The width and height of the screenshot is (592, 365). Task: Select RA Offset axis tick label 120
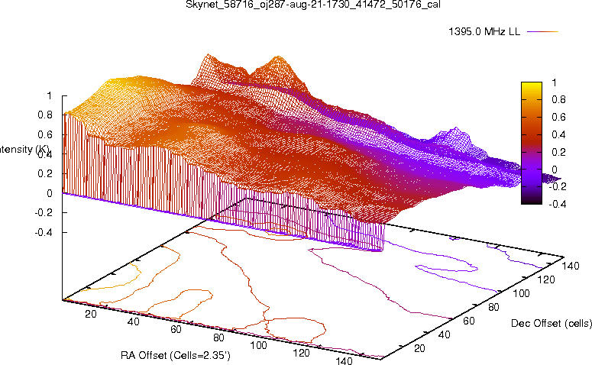point(301,353)
